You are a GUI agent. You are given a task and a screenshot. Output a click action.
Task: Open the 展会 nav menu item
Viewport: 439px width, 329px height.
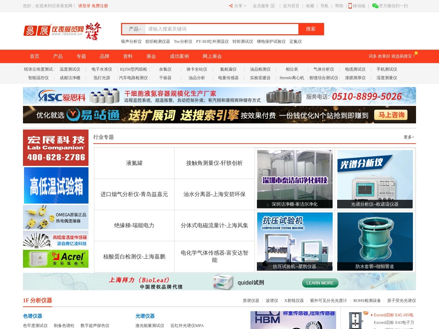point(151,57)
